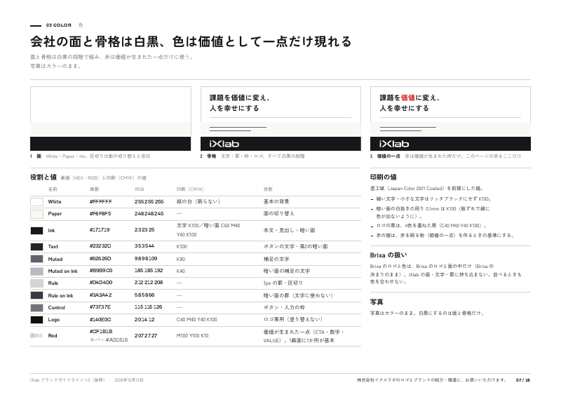Click hex value #73737E
Viewport: 561px width, 397px height.
pyautogui.click(x=100, y=307)
